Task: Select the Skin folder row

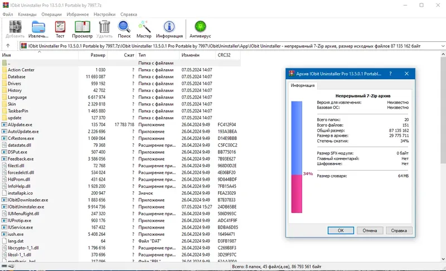Action: coord(120,104)
